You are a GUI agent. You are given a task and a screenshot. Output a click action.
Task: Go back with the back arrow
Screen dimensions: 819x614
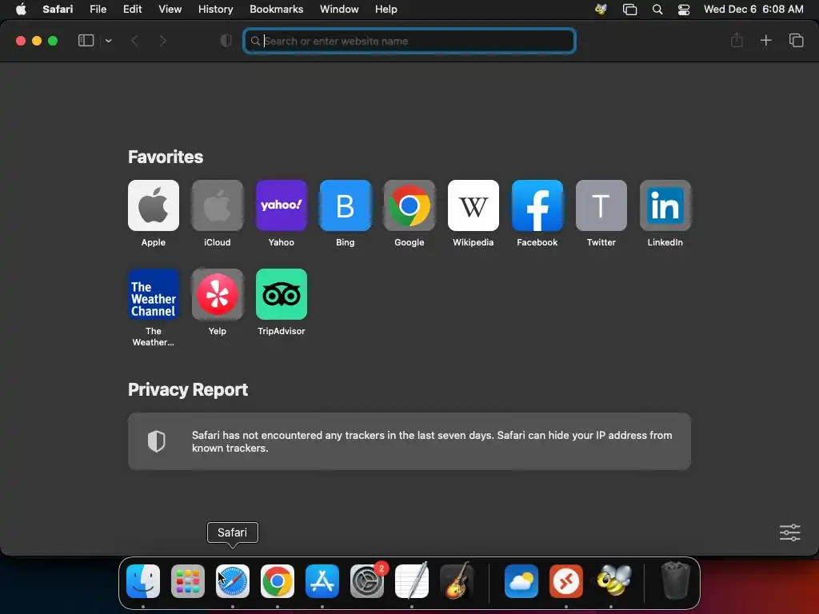tap(134, 41)
